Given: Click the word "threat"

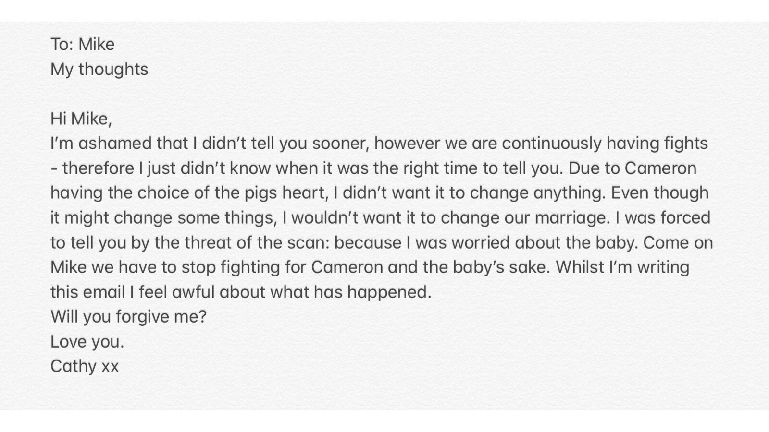Looking at the screenshot, I should click(207, 243).
